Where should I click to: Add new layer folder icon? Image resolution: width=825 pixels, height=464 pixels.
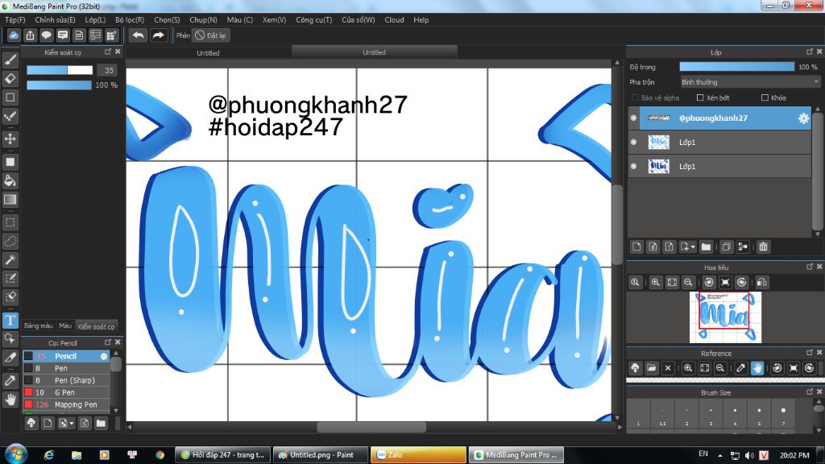tap(706, 246)
